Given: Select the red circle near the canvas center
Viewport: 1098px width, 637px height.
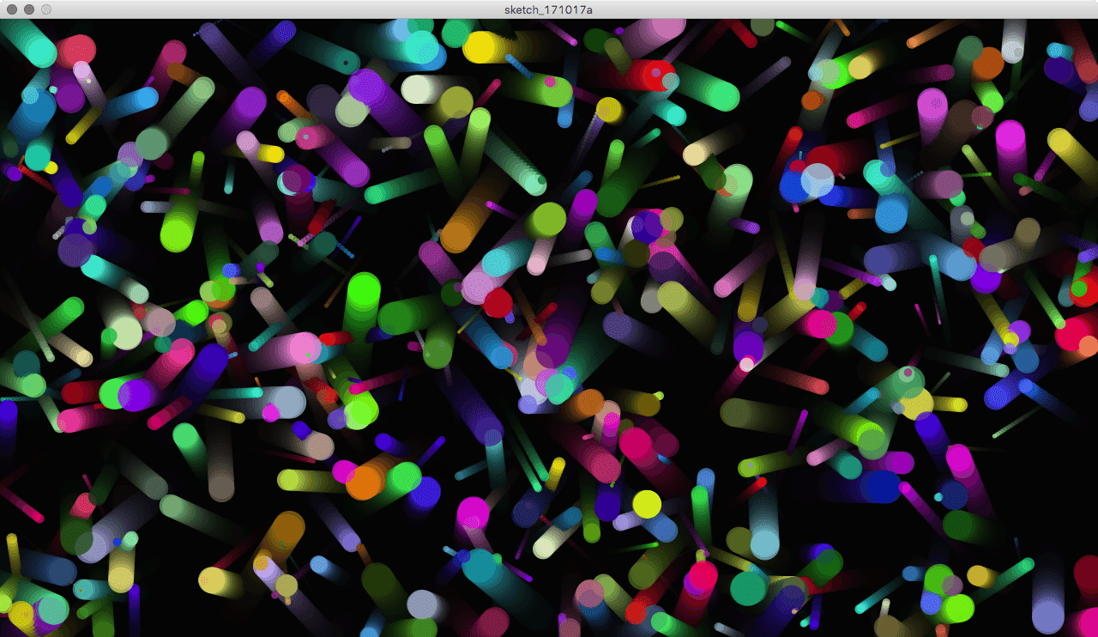Looking at the screenshot, I should click(x=498, y=302).
